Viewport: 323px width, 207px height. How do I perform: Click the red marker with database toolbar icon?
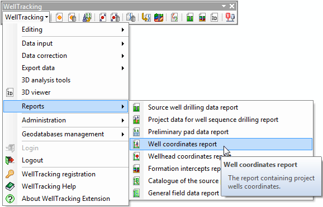pyautogui.click(x=230, y=17)
